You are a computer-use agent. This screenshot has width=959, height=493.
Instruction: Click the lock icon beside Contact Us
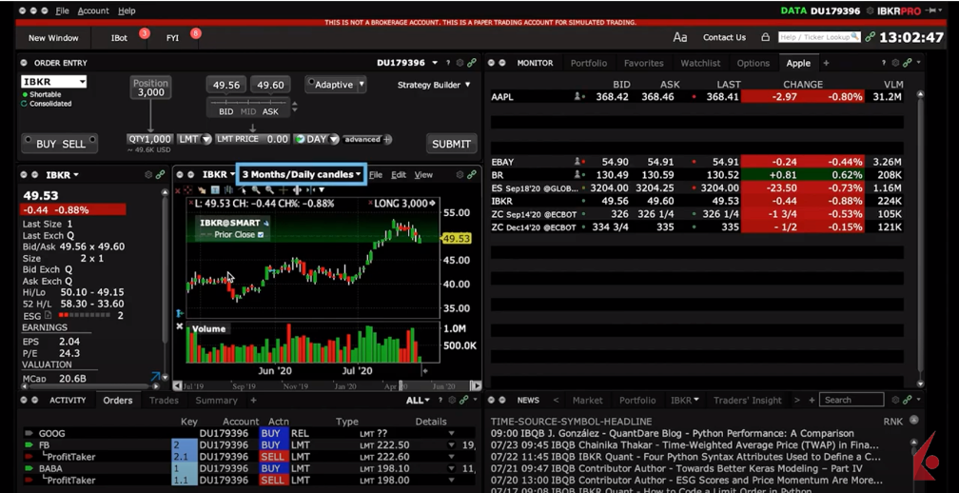765,38
